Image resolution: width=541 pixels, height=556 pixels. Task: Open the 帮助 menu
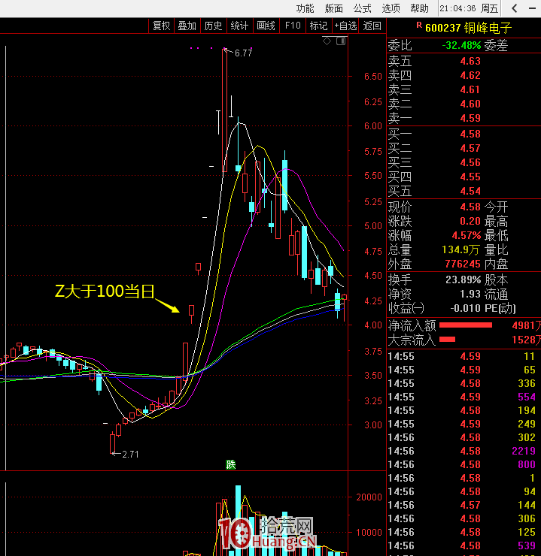tap(419, 8)
